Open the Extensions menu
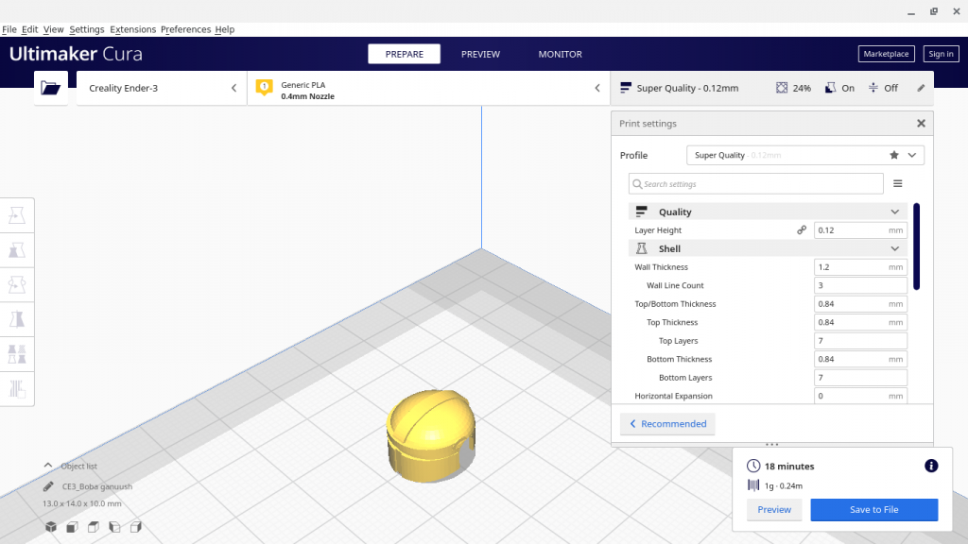 pyautogui.click(x=132, y=29)
